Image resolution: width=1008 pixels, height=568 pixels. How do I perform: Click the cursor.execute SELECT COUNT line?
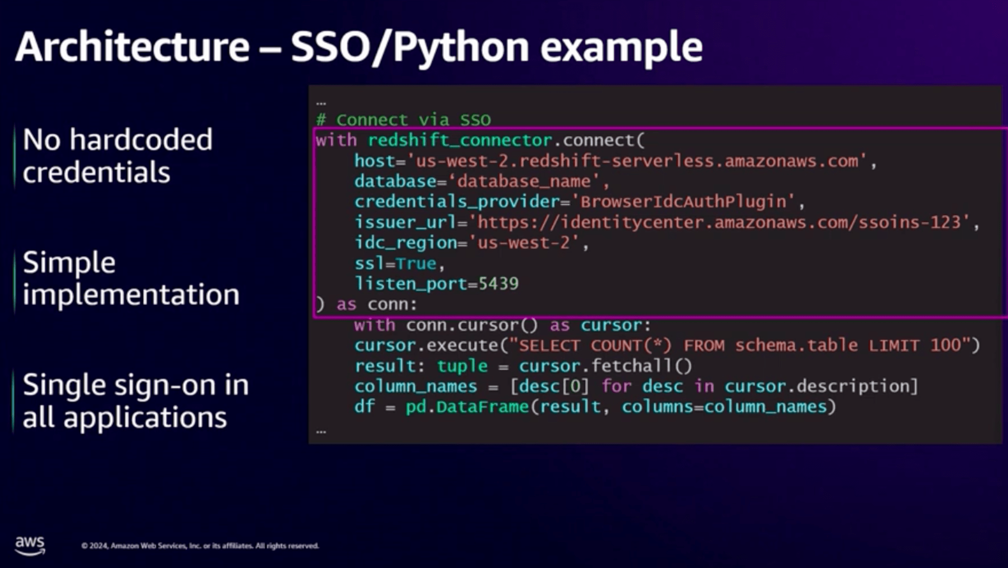[x=667, y=345]
